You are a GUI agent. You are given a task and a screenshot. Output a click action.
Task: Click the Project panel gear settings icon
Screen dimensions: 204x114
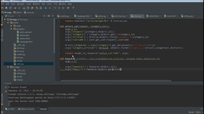49,16
